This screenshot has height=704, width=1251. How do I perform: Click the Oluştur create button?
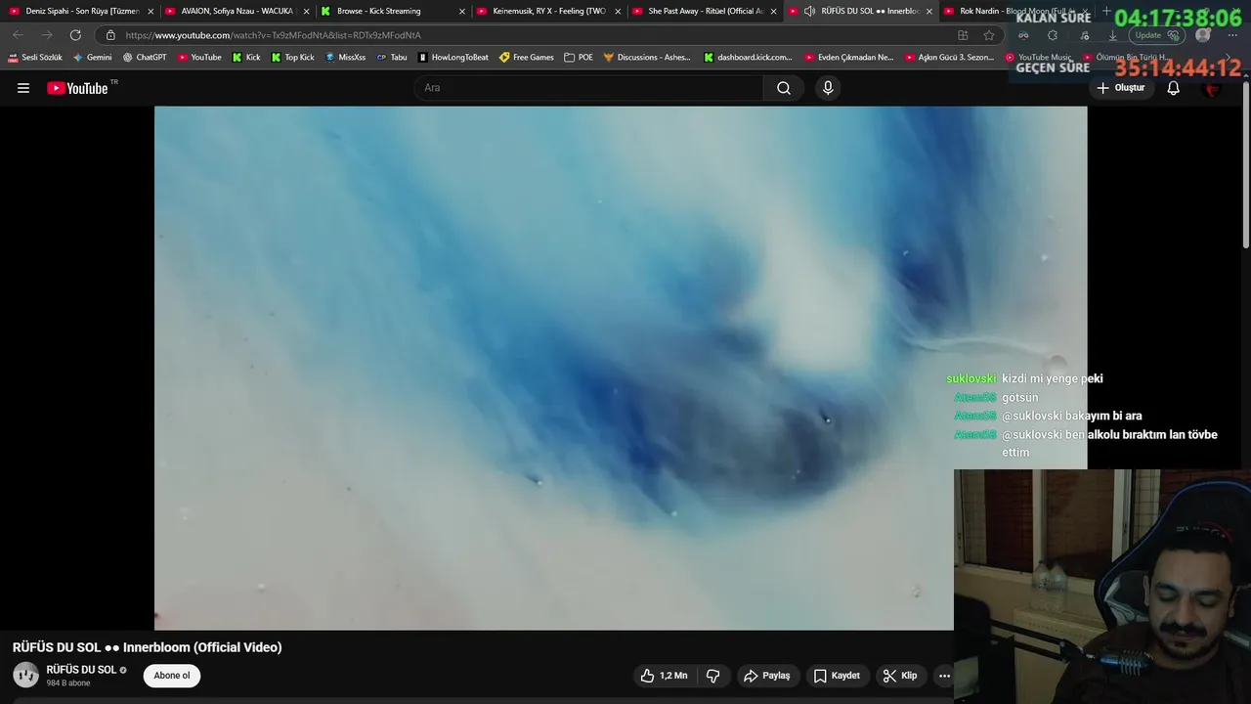1120,88
